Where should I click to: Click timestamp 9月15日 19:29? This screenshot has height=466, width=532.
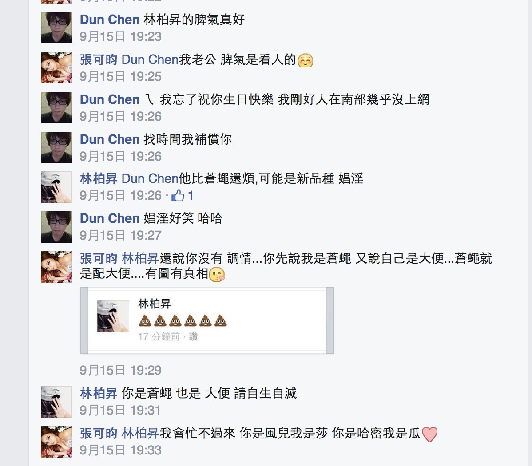120,370
